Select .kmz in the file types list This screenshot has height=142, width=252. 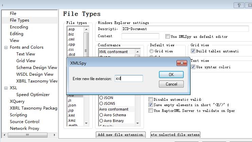pos(71,120)
